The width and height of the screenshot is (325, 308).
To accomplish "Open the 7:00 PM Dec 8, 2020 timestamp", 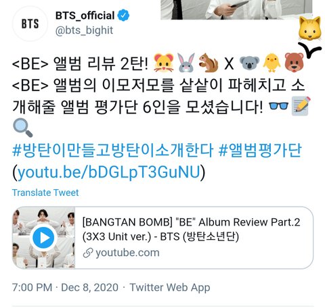I will (65, 288).
